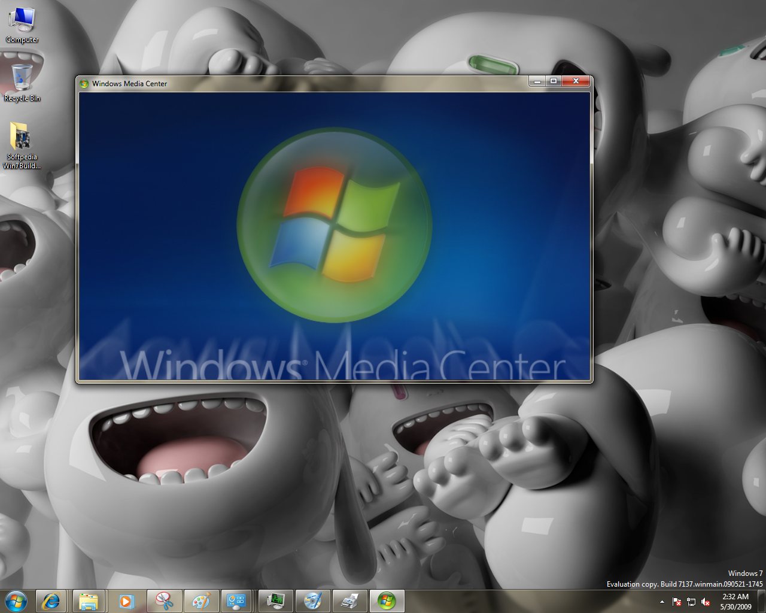766x613 pixels.
Task: Open the muted volume tray icon
Action: pyautogui.click(x=706, y=602)
